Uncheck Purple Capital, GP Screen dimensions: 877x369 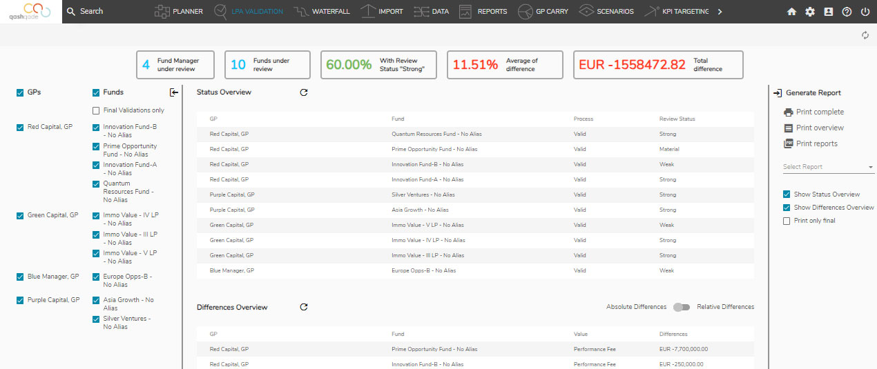coord(20,300)
